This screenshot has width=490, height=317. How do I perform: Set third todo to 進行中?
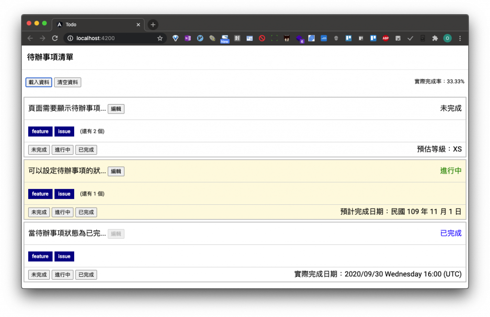63,275
